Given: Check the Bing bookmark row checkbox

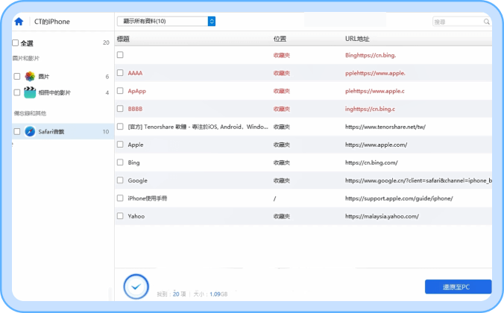Looking at the screenshot, I should tap(120, 162).
